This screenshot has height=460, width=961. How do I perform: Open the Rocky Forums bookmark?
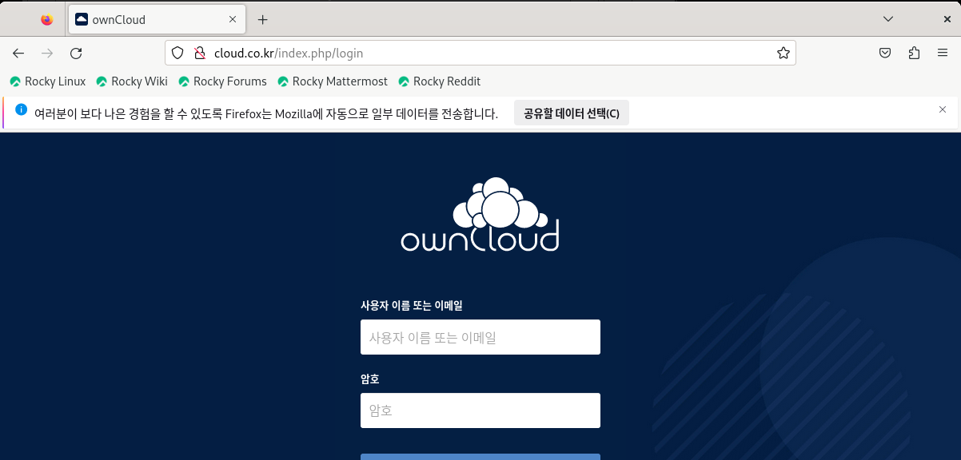tap(222, 81)
